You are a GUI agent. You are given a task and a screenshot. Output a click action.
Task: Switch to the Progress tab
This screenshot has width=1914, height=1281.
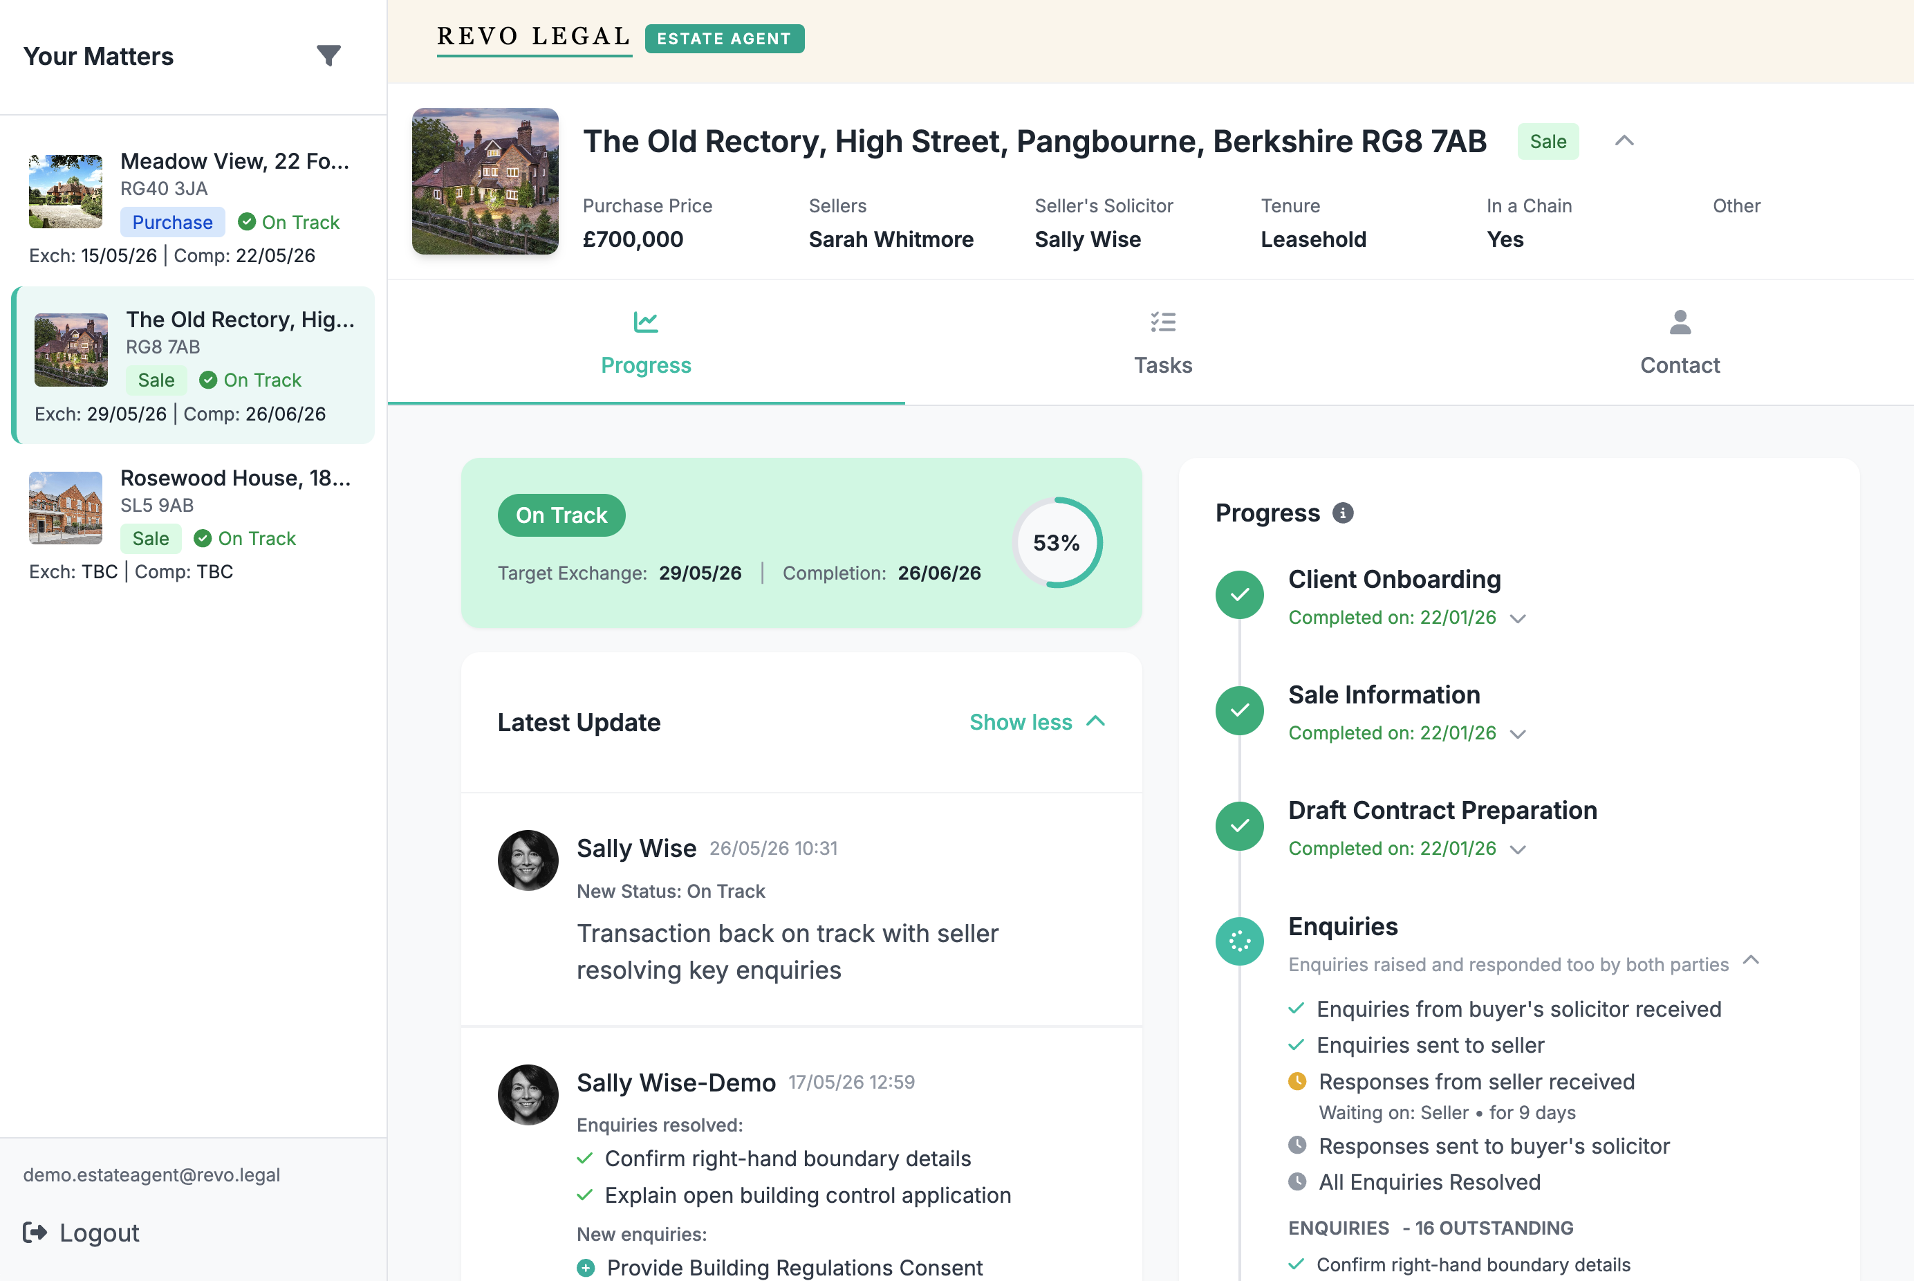pos(646,342)
